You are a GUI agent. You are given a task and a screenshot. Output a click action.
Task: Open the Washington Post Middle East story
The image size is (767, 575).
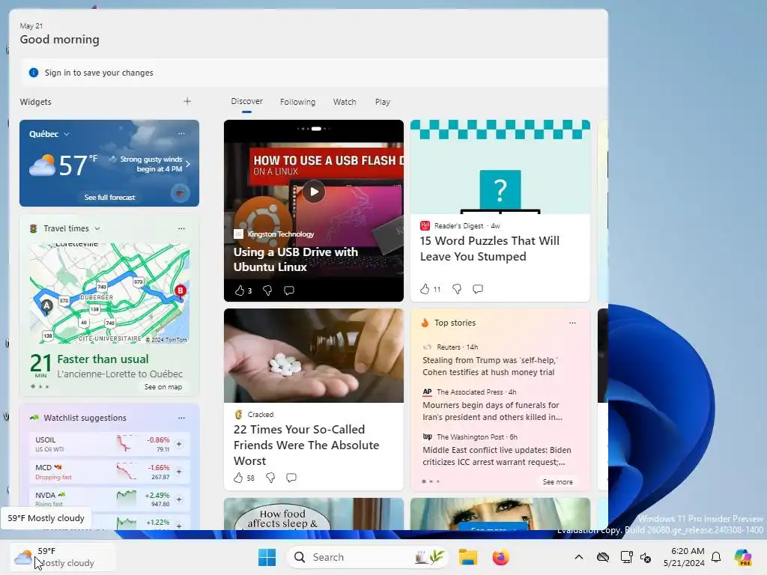pos(497,456)
